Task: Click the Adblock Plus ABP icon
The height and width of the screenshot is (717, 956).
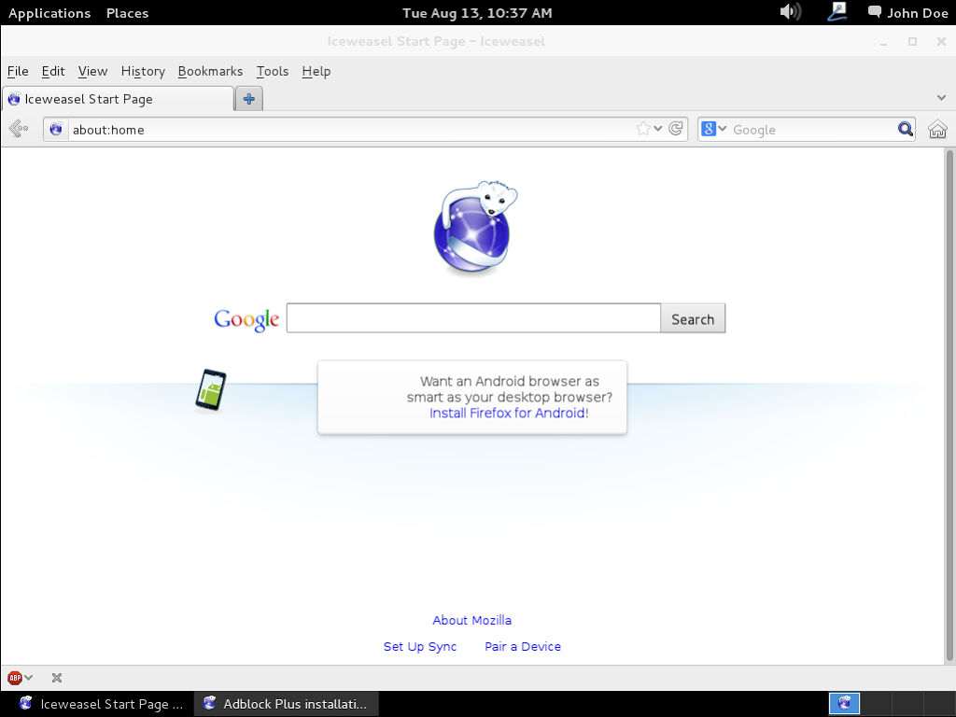Action: (14, 678)
